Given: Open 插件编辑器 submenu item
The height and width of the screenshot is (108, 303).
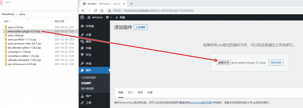Looking at the screenshot, I should [x=88, y=88].
